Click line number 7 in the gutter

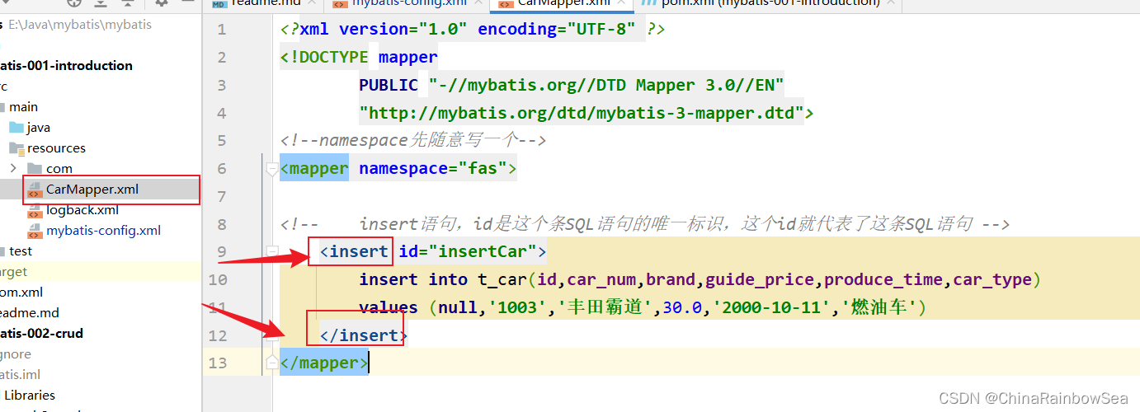pos(220,196)
